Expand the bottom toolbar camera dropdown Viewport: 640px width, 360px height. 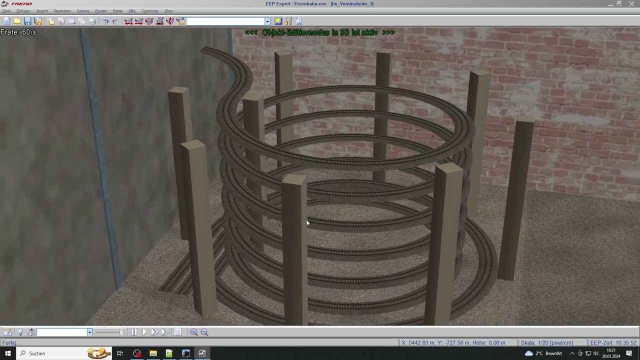89,332
